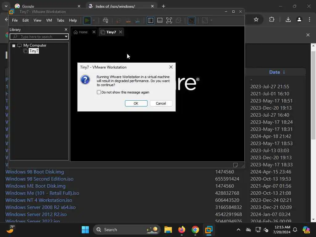
Task: Open Chrome from the taskbar
Action: [195, 230]
